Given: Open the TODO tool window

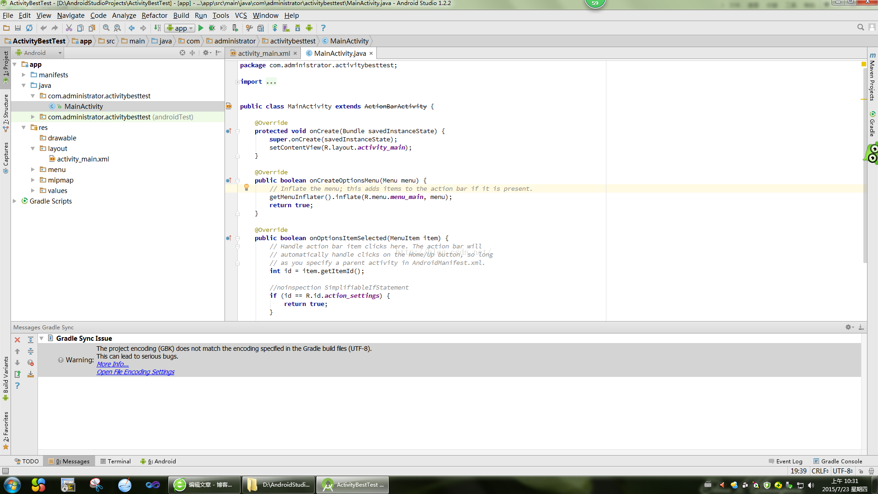Looking at the screenshot, I should [x=27, y=461].
